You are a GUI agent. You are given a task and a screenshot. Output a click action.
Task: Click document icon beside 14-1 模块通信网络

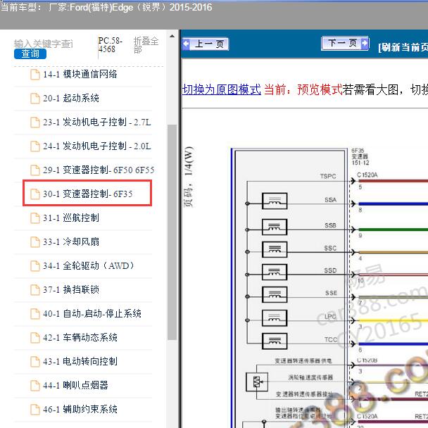click(35, 75)
